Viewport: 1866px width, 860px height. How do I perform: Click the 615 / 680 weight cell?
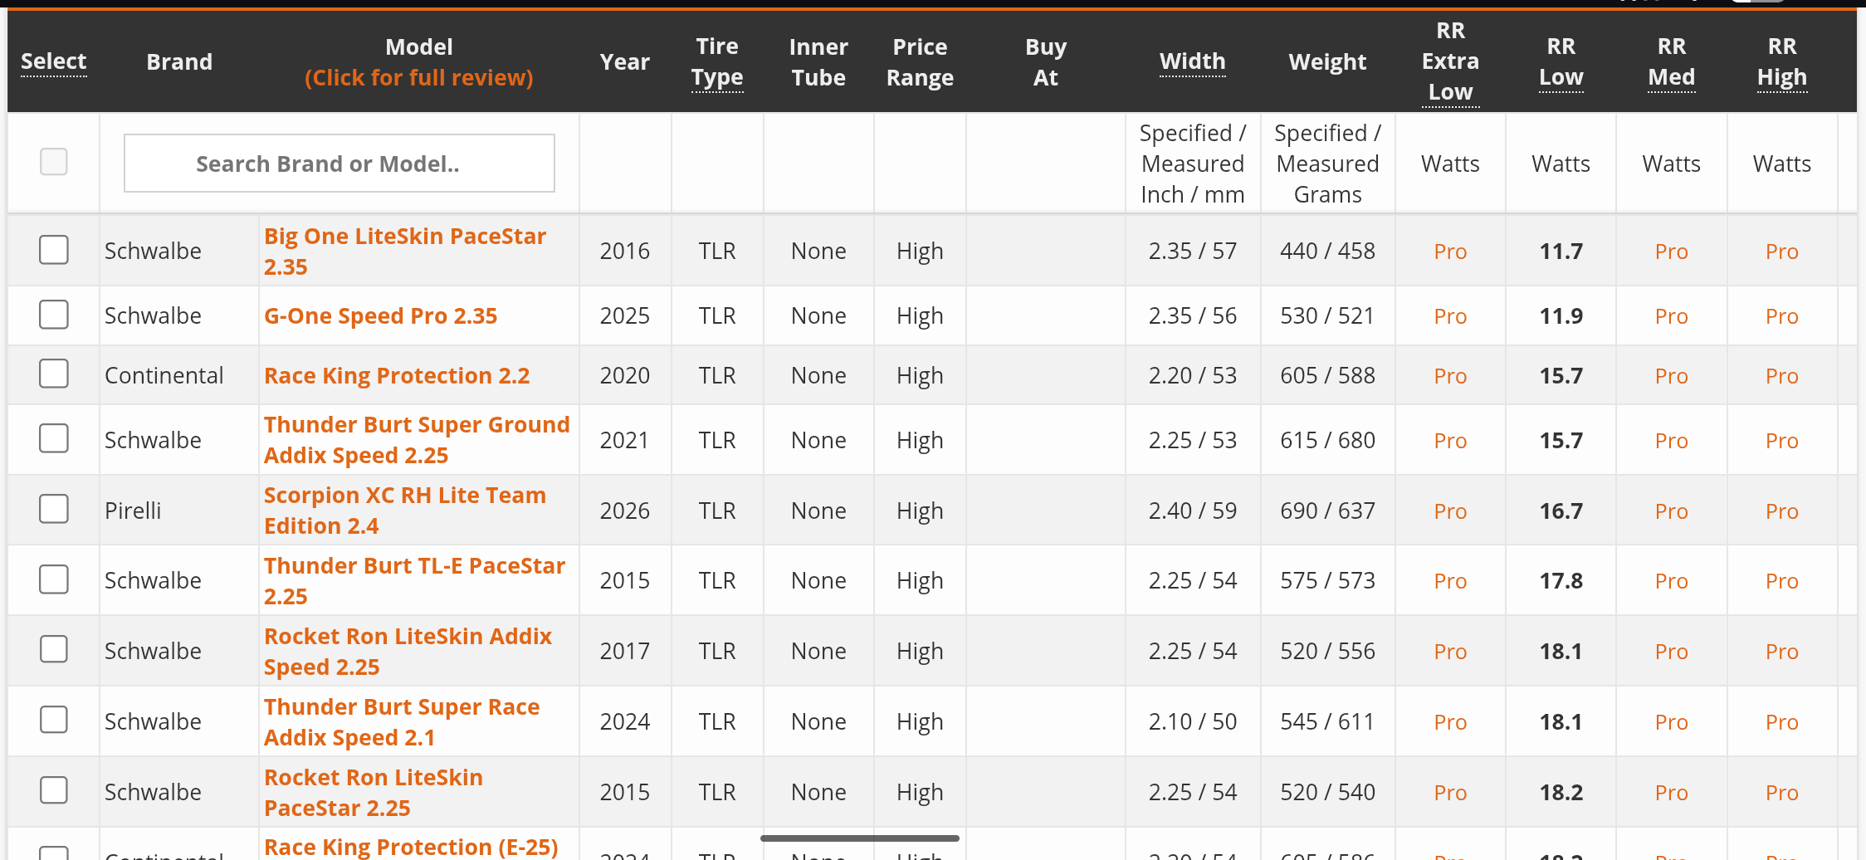click(1327, 441)
